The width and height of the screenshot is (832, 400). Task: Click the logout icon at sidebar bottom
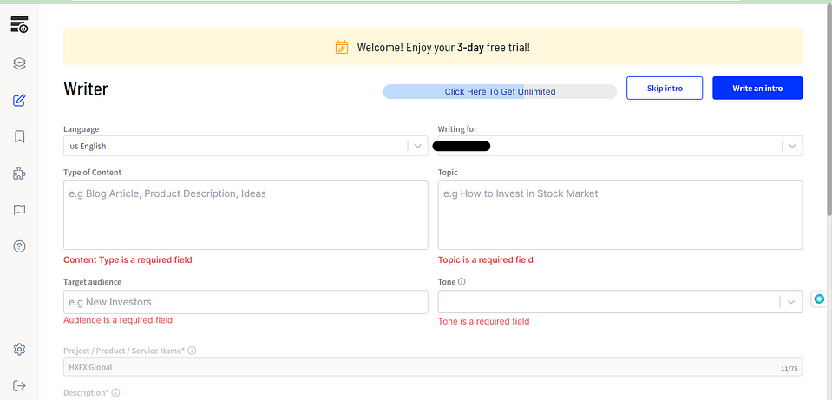click(19, 385)
